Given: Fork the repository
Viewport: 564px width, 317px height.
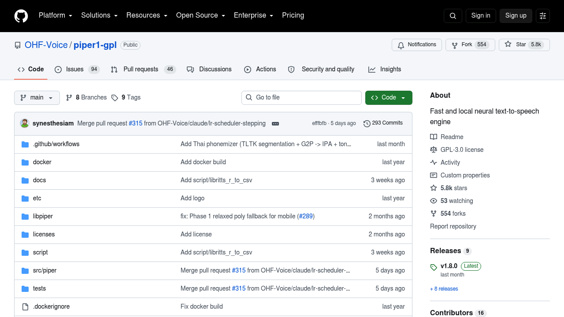Looking at the screenshot, I should (470, 45).
